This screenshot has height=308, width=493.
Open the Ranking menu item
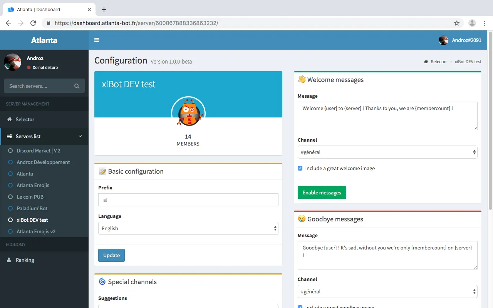(x=25, y=260)
